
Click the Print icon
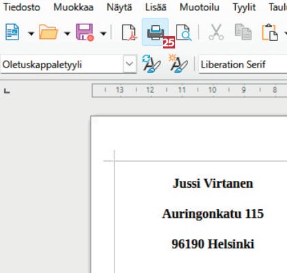pyautogui.click(x=155, y=32)
